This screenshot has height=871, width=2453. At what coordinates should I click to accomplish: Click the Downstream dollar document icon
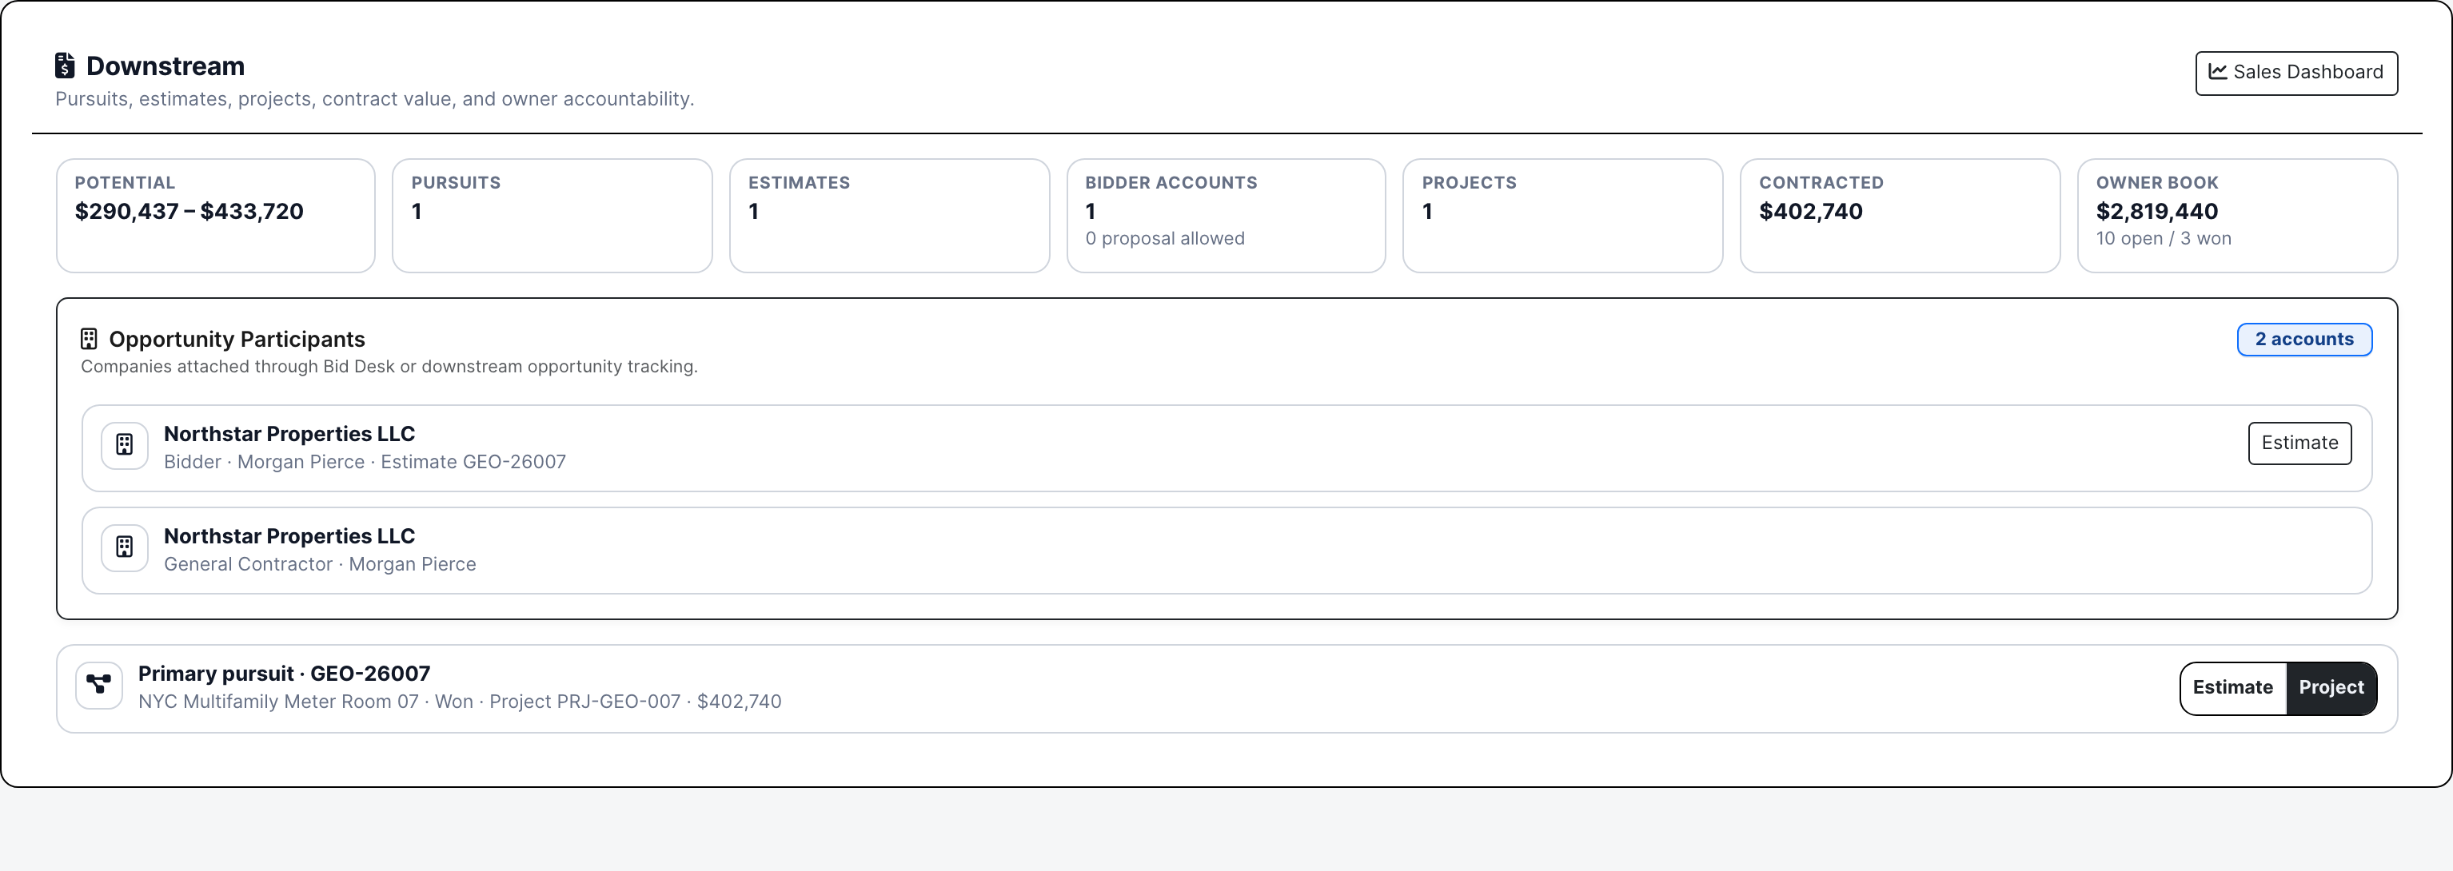pos(65,66)
